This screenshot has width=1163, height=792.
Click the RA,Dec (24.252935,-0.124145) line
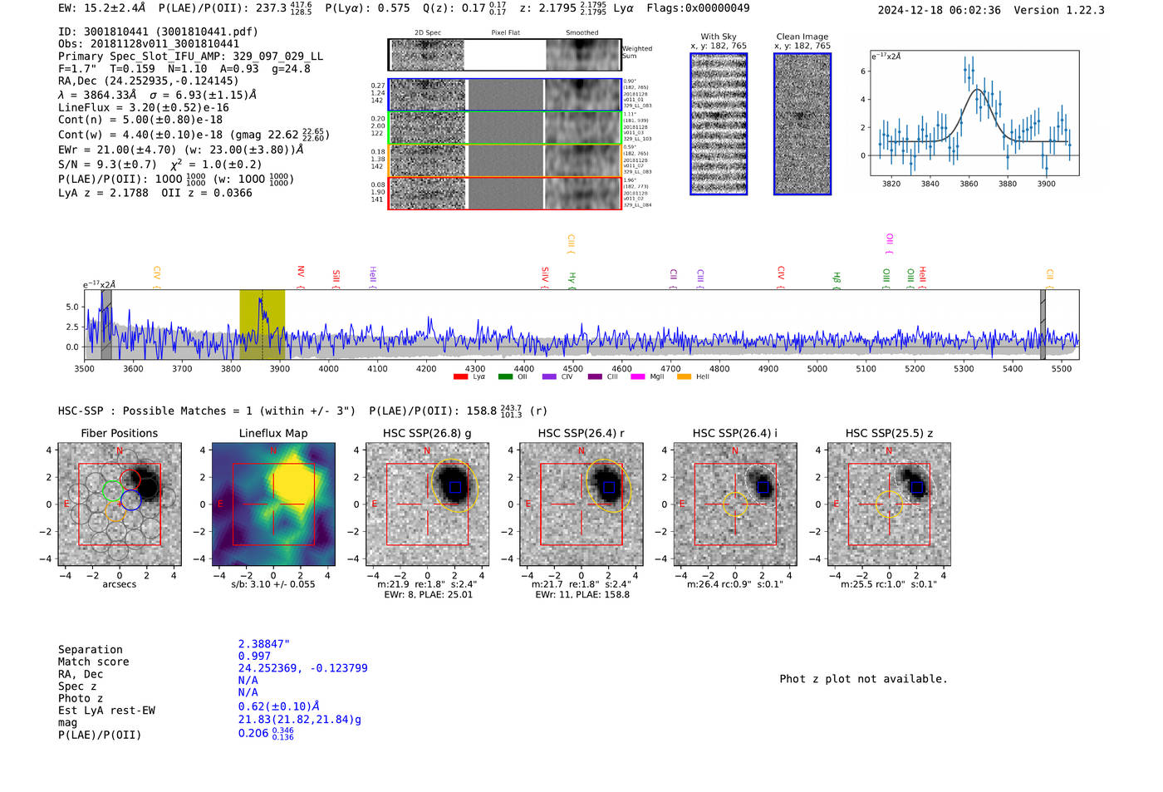coord(149,81)
